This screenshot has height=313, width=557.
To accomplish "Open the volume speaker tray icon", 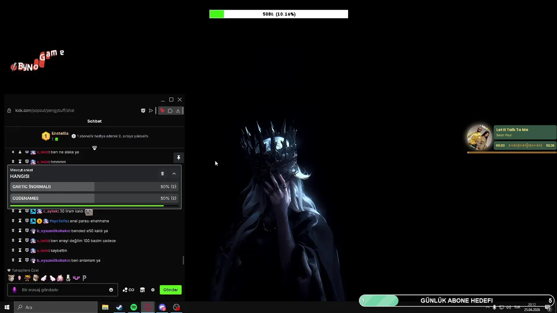I will click(508, 307).
